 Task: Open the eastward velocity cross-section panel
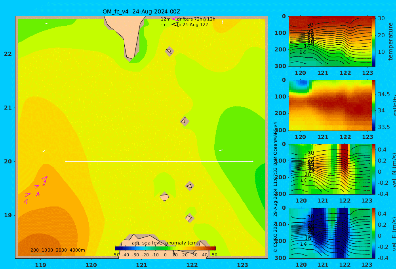tap(330, 233)
